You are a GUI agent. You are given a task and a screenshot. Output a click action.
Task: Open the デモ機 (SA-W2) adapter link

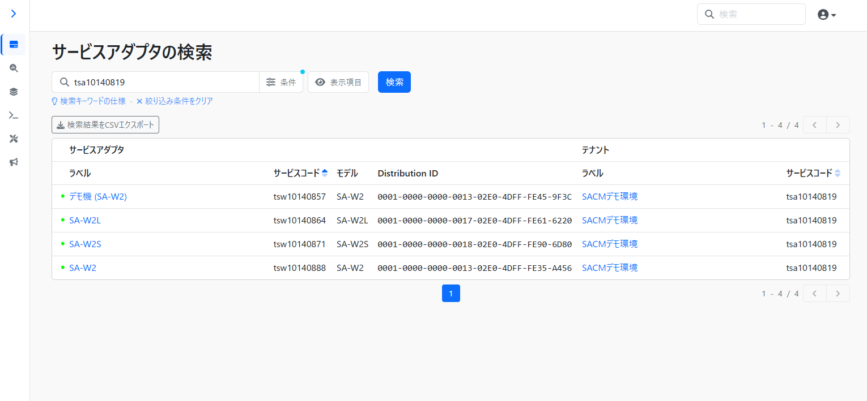[98, 197]
